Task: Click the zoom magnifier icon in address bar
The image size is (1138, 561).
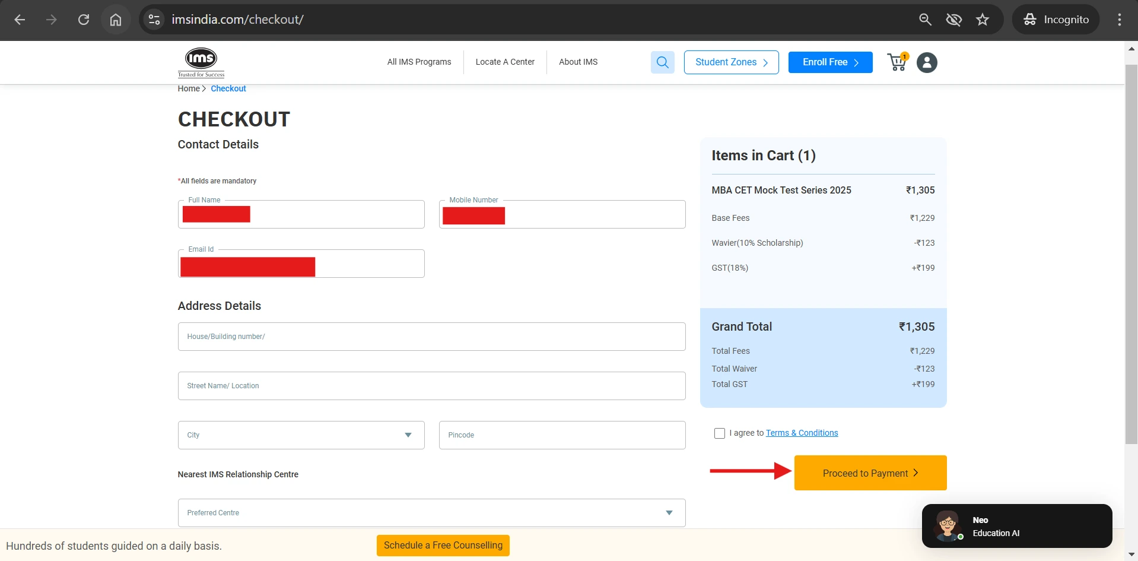Action: pyautogui.click(x=925, y=20)
